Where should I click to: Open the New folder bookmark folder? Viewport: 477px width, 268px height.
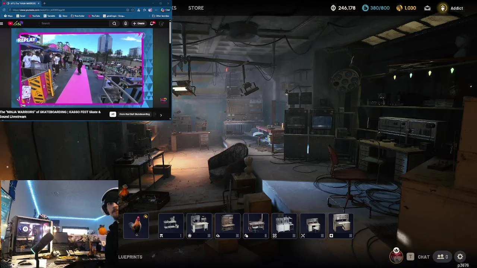click(78, 16)
